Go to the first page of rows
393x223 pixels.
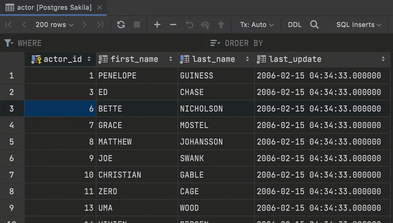click(x=9, y=25)
